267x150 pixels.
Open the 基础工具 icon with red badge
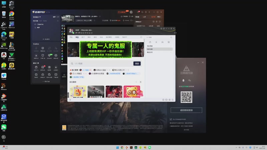(43, 67)
